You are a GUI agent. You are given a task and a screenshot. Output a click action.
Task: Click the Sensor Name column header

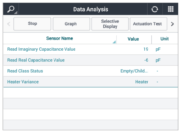pos(59,38)
